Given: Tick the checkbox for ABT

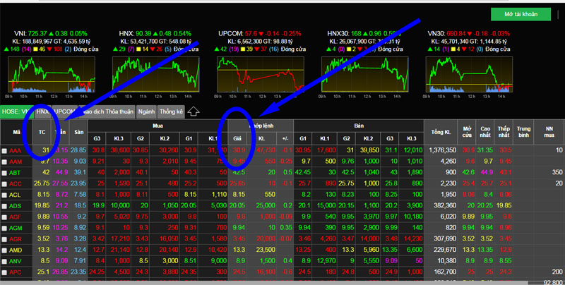Looking at the screenshot, I should (x=4, y=173).
